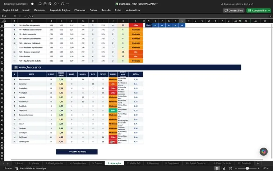Open the Inserir ribbon tab
This screenshot has width=273, height=171.
click(26, 10)
